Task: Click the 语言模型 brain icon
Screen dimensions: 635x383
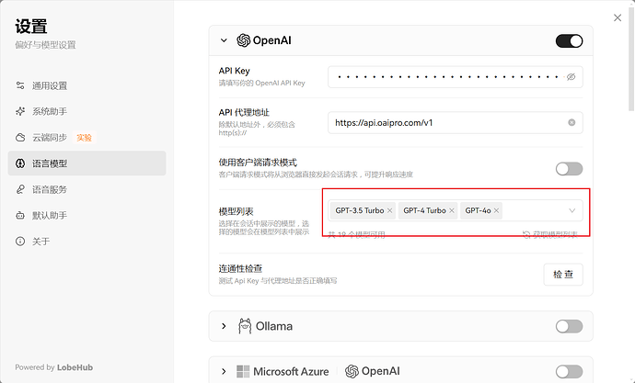Action: tap(20, 163)
